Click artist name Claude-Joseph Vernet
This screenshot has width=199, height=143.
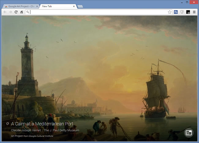(x=26, y=130)
